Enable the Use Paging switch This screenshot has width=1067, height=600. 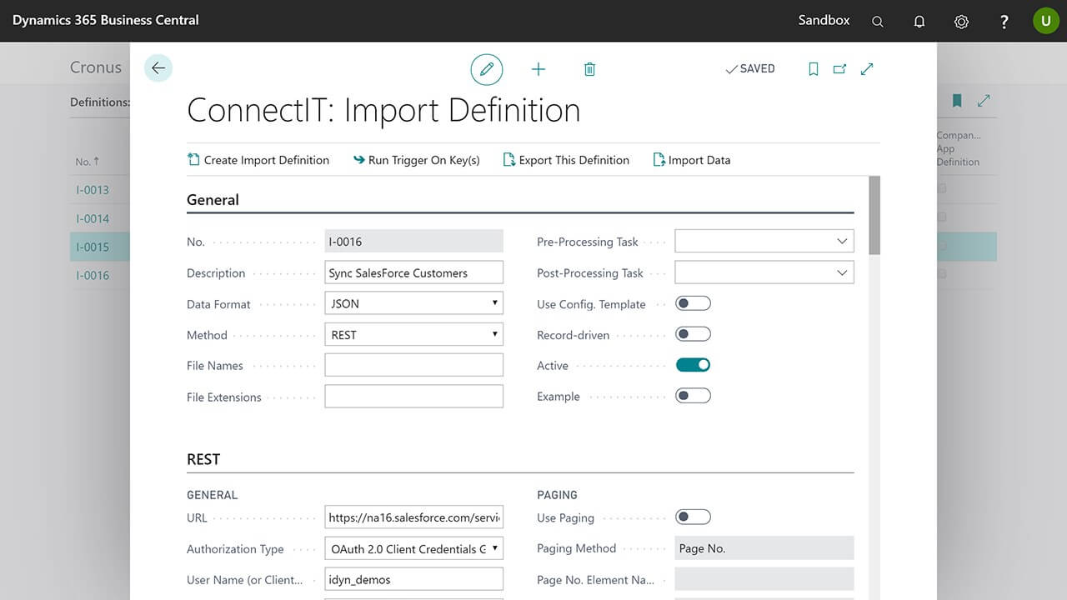click(x=693, y=517)
